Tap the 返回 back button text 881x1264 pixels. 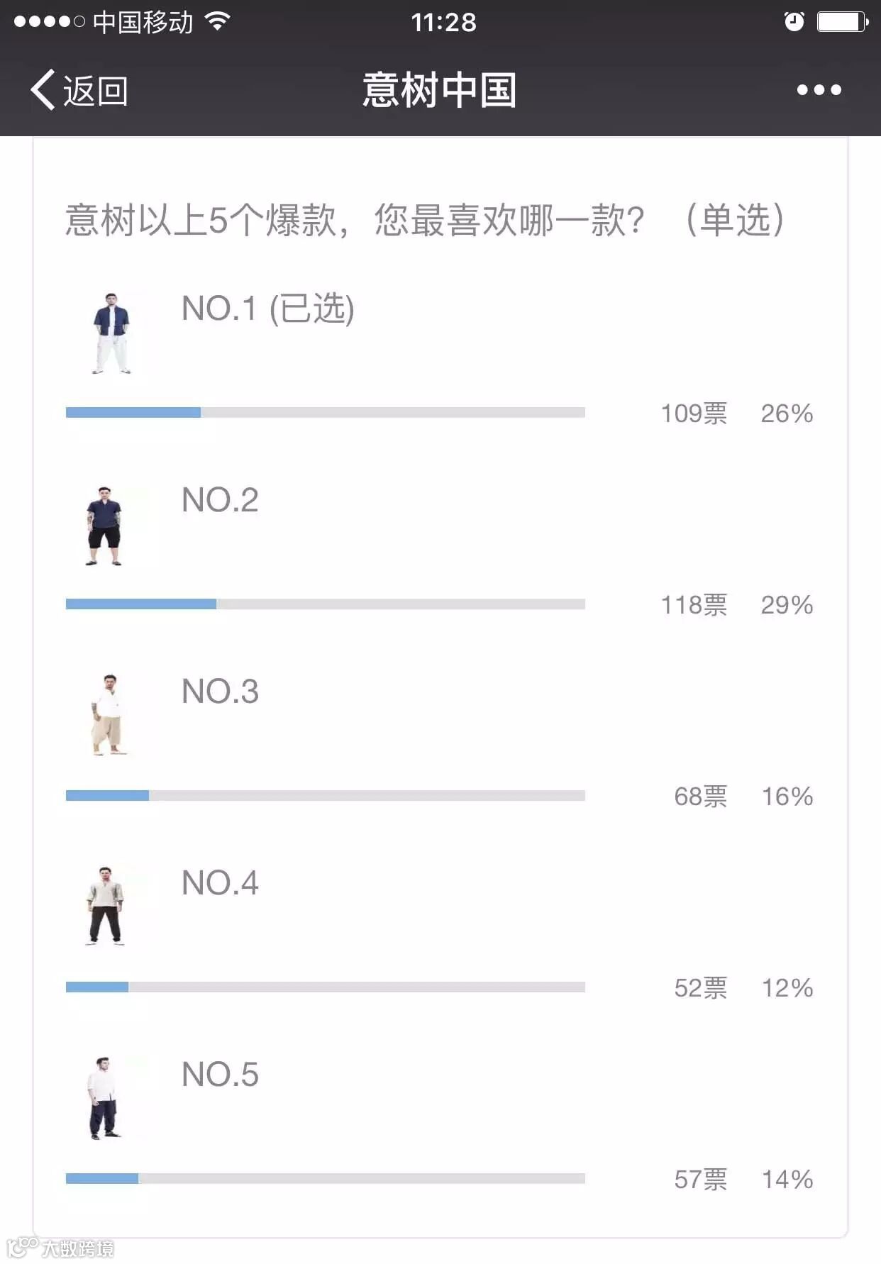point(96,91)
